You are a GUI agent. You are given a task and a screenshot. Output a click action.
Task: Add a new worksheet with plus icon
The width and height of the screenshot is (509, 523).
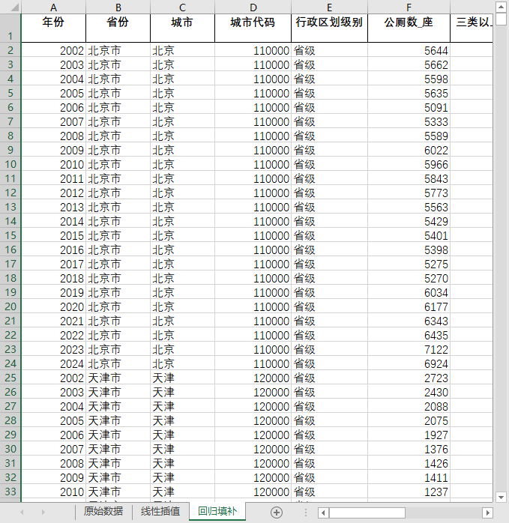(x=277, y=513)
